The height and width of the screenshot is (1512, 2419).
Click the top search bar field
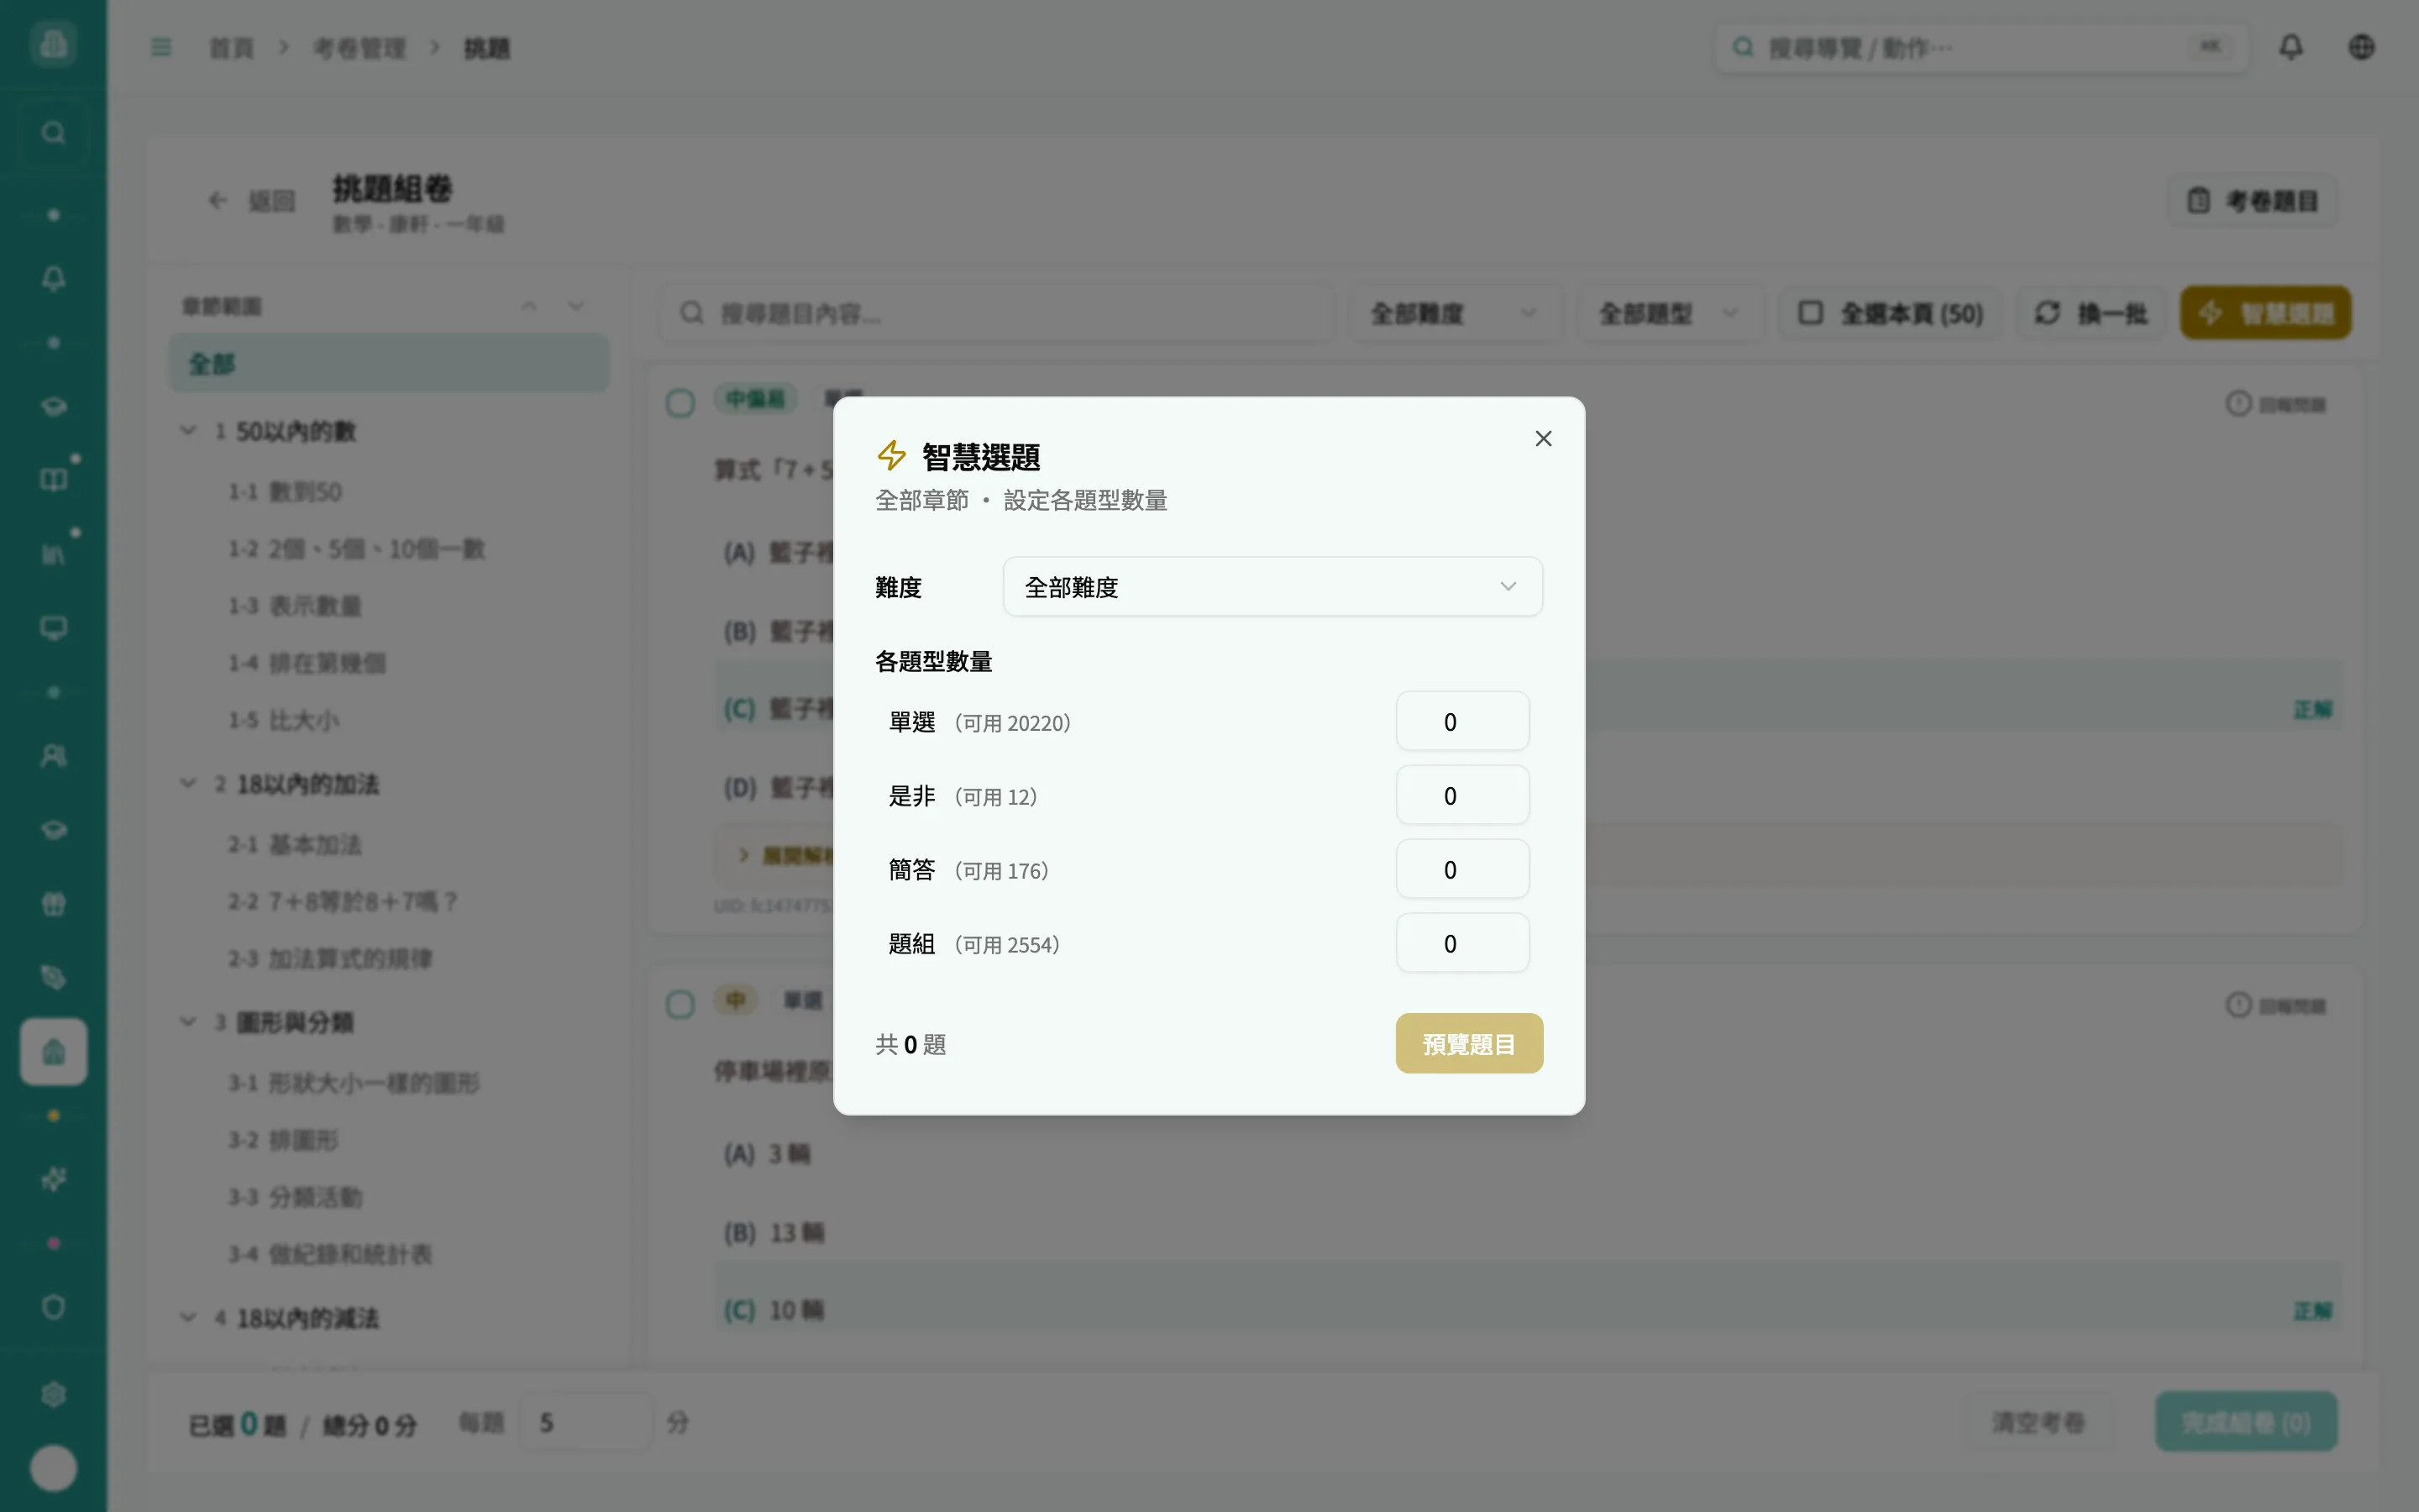pos(1981,47)
